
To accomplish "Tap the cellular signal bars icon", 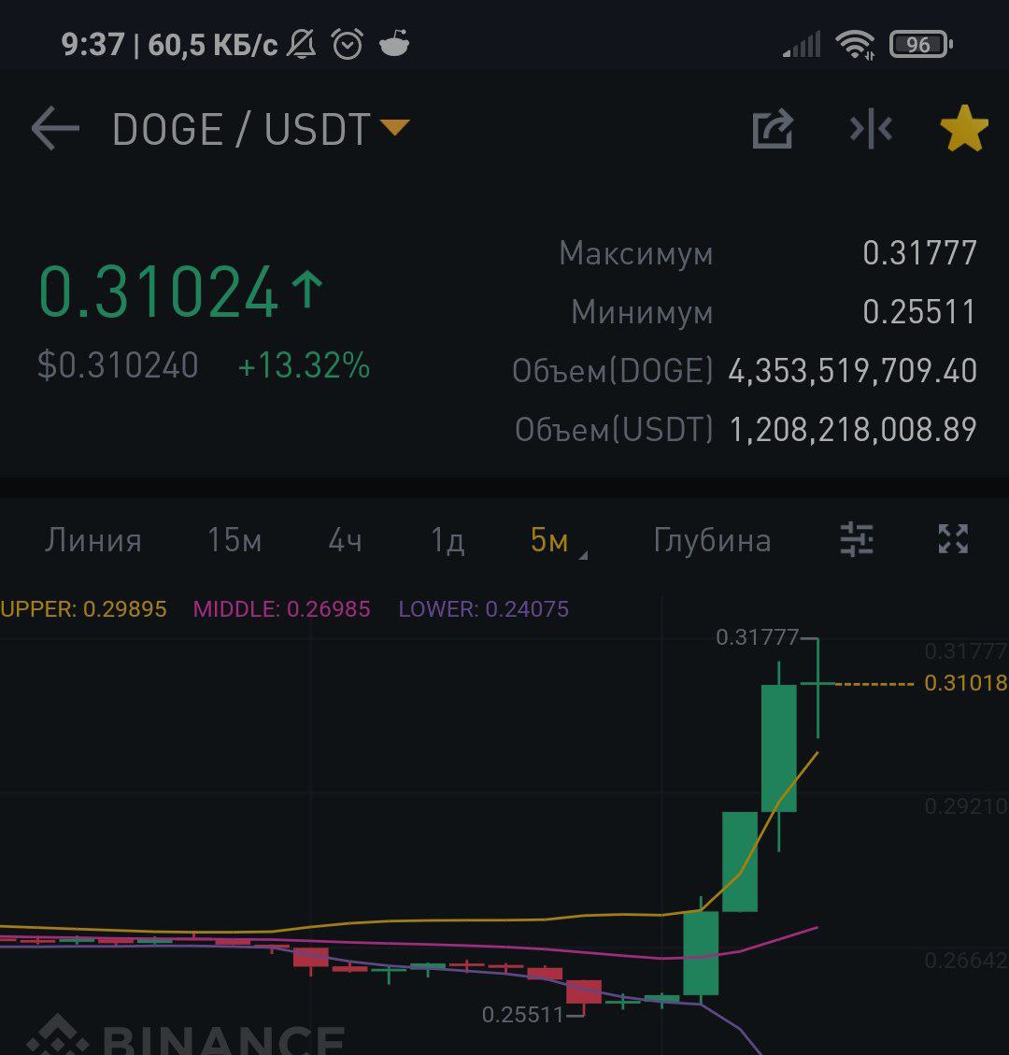I will tap(802, 45).
